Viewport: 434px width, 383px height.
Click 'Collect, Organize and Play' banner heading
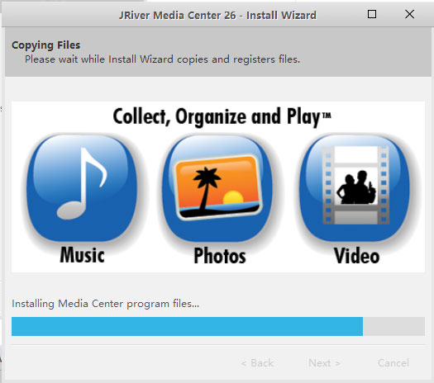coord(222,116)
